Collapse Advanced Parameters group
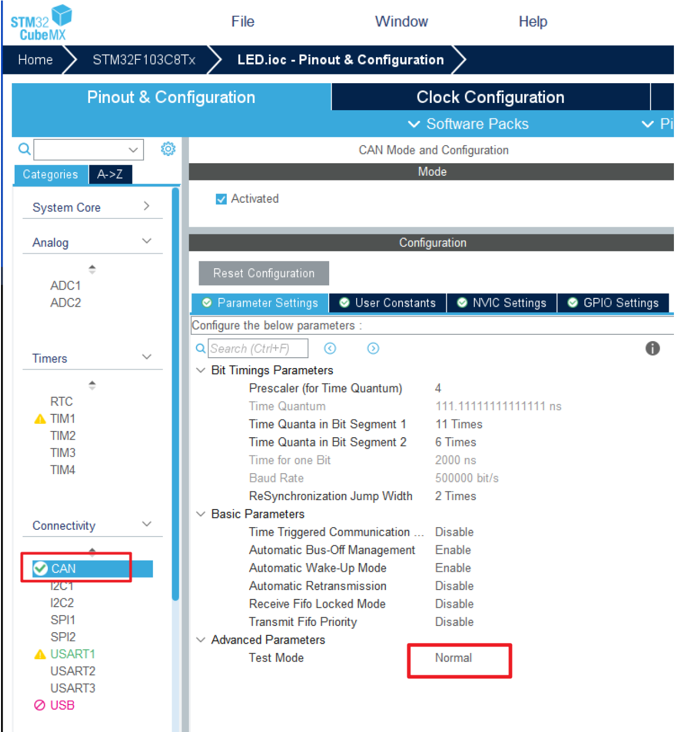Image resolution: width=676 pixels, height=732 pixels. click(201, 640)
